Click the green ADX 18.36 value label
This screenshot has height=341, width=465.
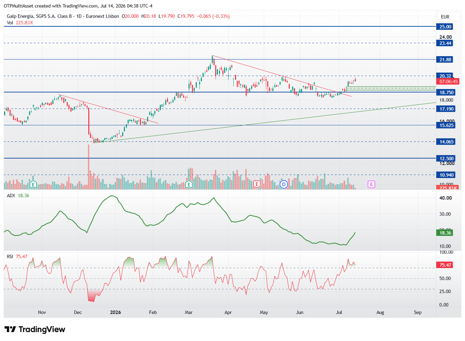coord(445,233)
